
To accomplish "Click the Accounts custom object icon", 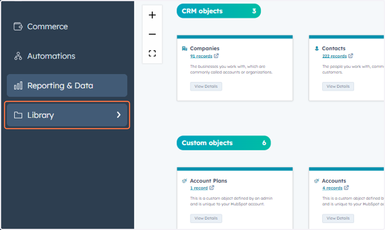I will tap(317, 181).
